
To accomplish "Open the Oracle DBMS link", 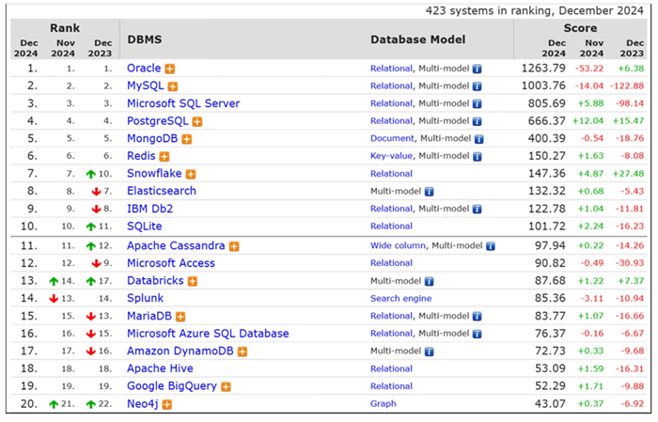I will (x=144, y=68).
